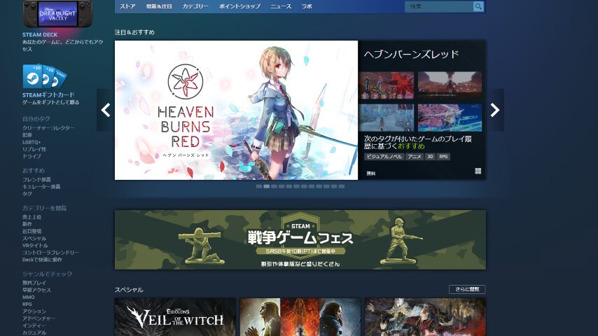
Task: Open the ストア menu
Action: pos(127,6)
